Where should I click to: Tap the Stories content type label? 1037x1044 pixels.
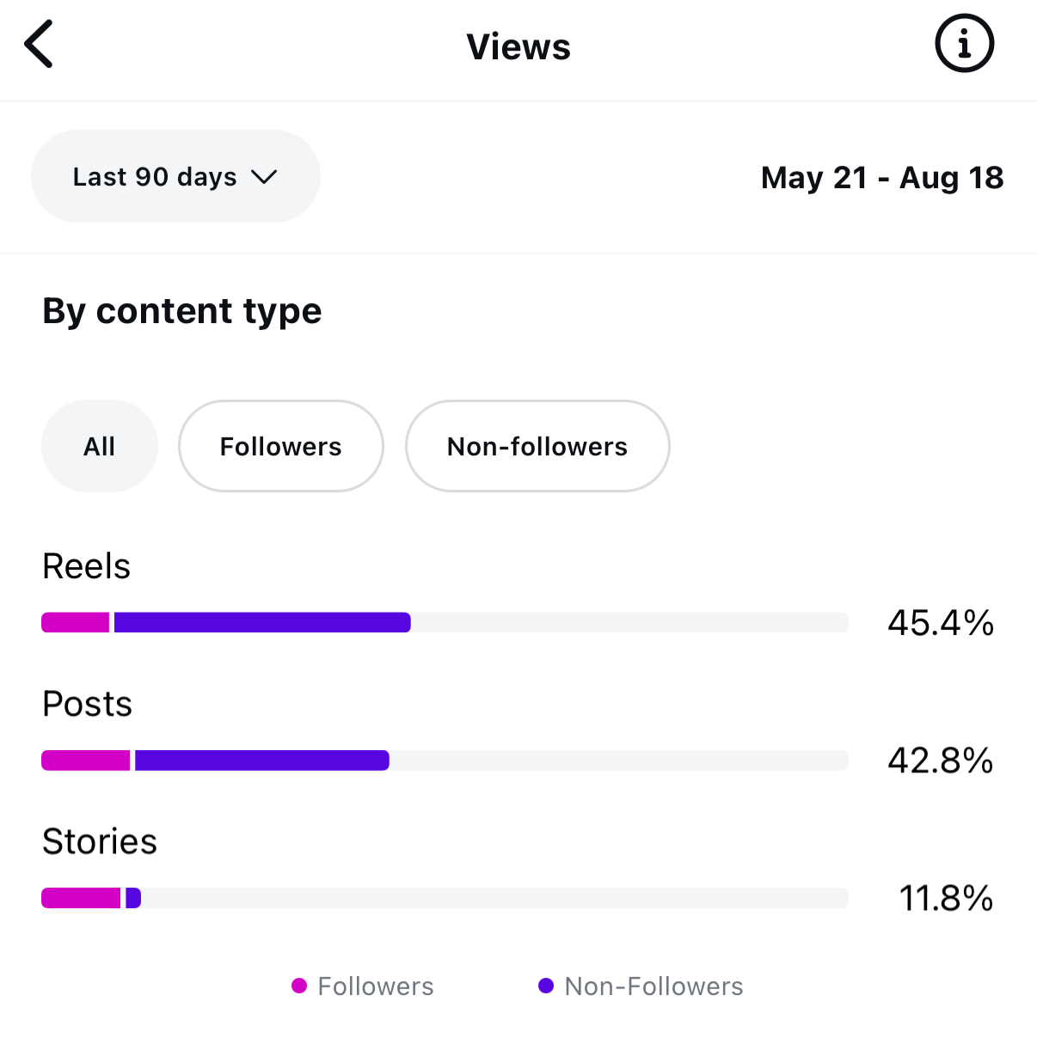101,841
